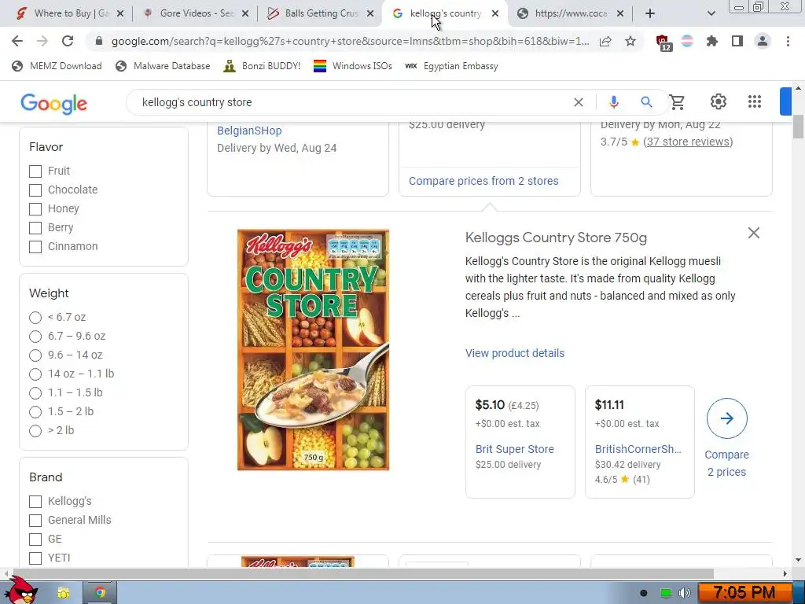Image resolution: width=805 pixels, height=604 pixels.
Task: Enable the GE brand filter
Action: (x=35, y=540)
